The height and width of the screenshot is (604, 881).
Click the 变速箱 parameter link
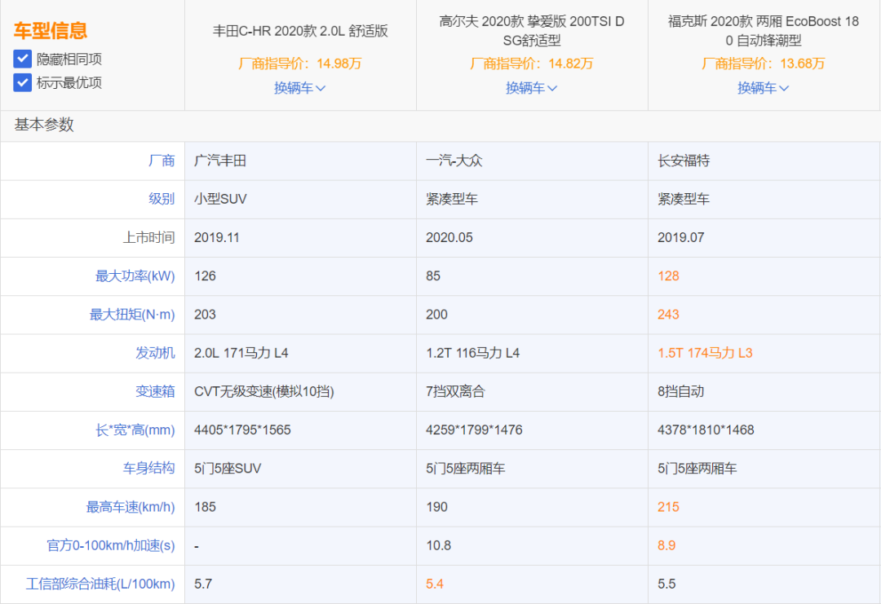coord(155,392)
